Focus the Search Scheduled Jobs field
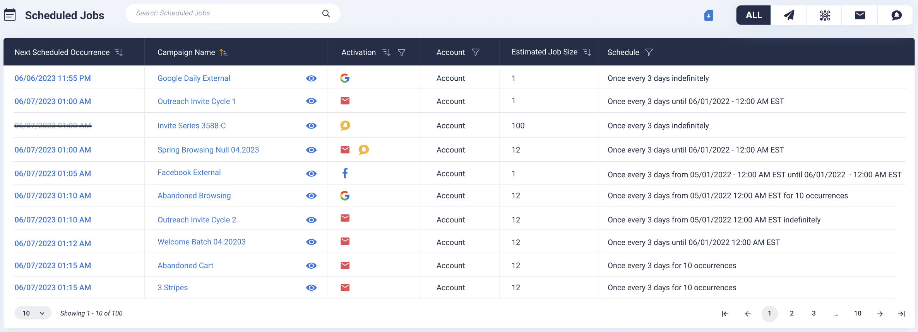The width and height of the screenshot is (918, 332). click(x=233, y=14)
